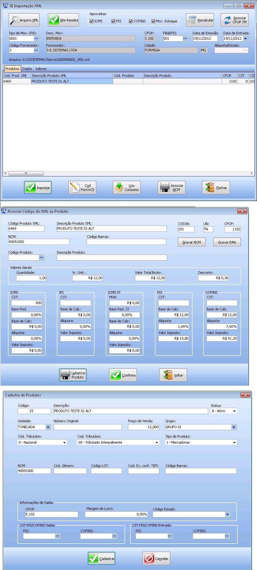Click the Uso Consumo box icon
The height and width of the screenshot is (570, 257).
coord(119,187)
